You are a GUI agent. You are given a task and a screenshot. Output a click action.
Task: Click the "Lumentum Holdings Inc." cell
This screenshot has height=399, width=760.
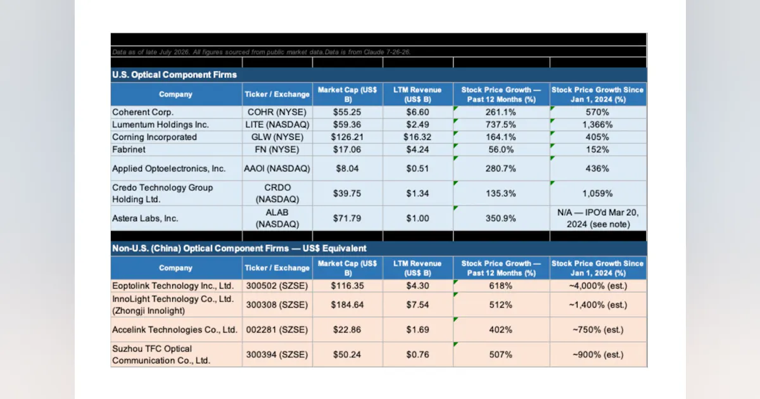coord(176,125)
